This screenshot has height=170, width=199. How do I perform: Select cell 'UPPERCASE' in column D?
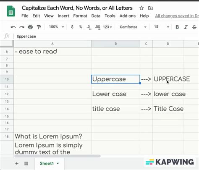pyautogui.click(x=168, y=79)
